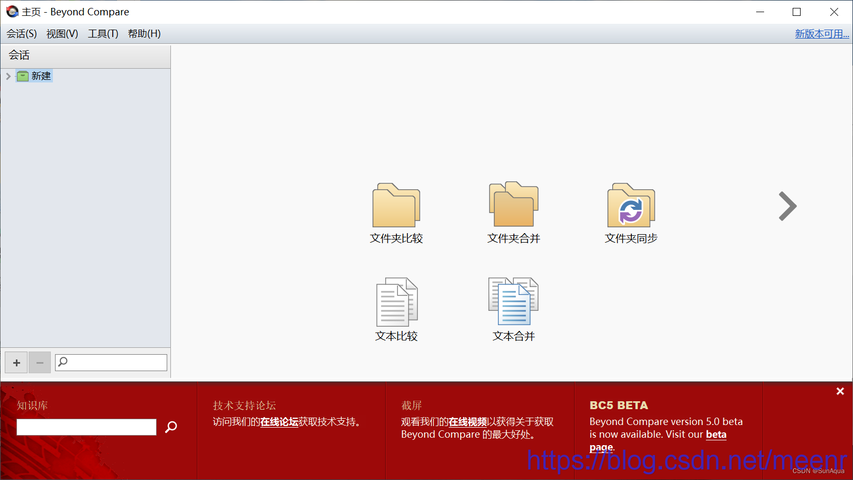This screenshot has width=853, height=480.
Task: Open the BC5 beta page link
Action: (716, 434)
